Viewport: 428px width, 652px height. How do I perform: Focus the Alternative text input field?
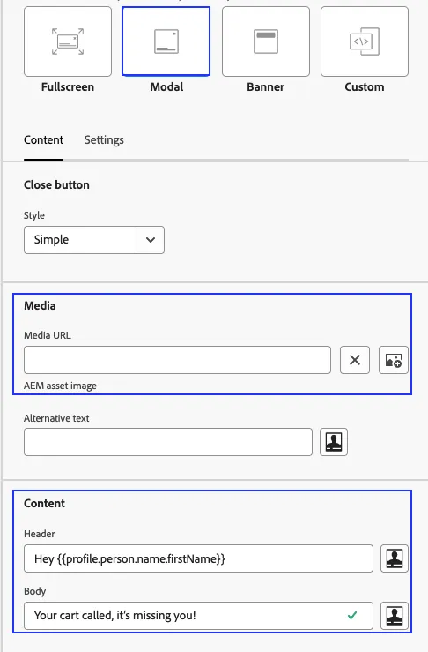[x=168, y=442]
